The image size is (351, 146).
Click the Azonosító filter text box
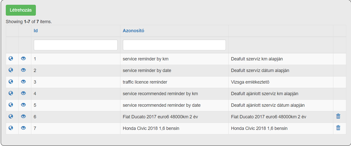coord(174,45)
